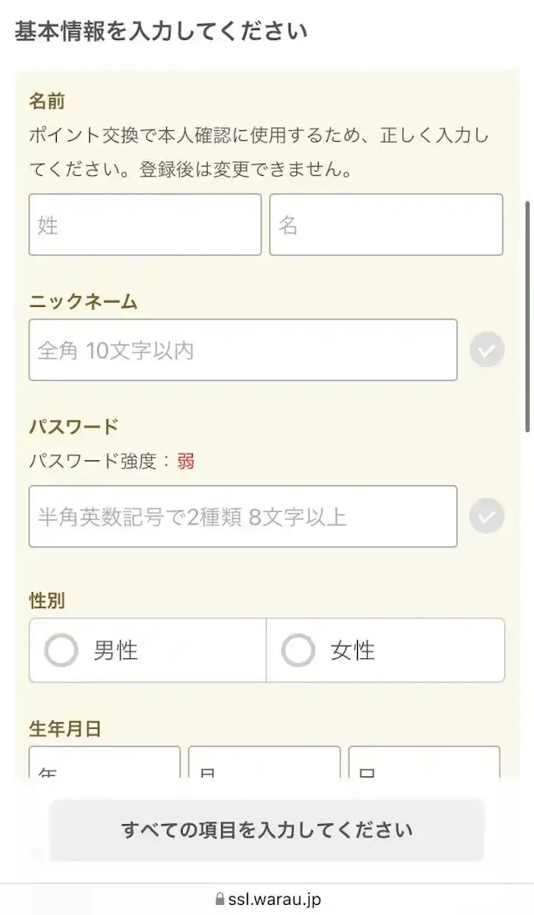Click the ssl.warau.jp address bar
The image size is (534, 915).
click(267, 899)
